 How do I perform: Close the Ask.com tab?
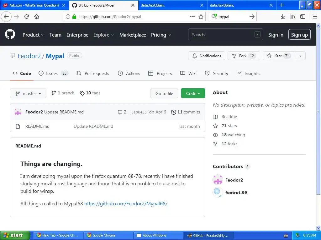coord(64,5)
